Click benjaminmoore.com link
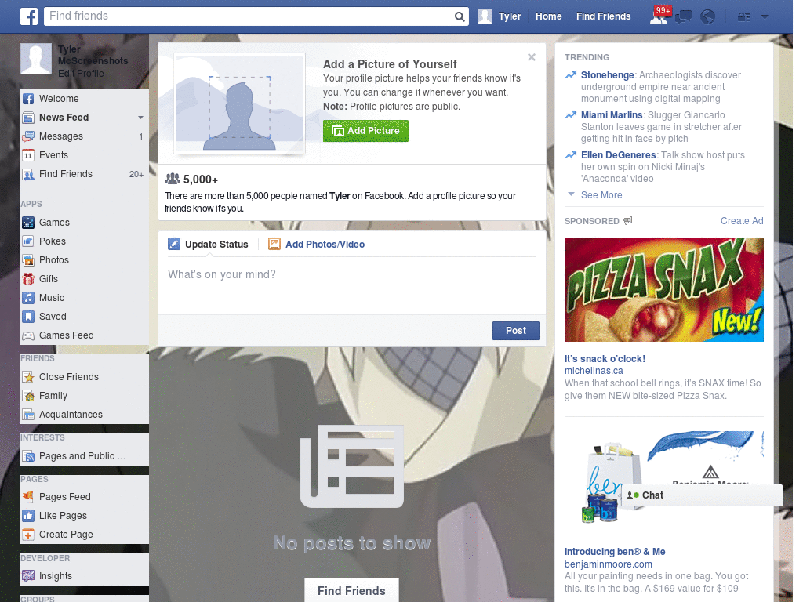The height and width of the screenshot is (602, 803). (x=609, y=564)
